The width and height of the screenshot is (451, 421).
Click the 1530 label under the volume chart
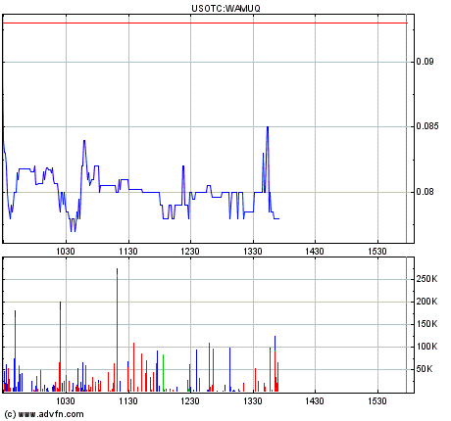(377, 400)
